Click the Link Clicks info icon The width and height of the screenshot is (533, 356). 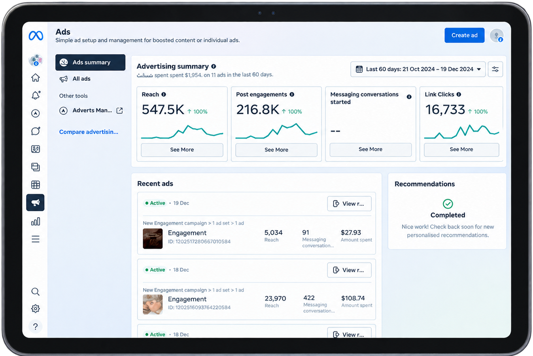tap(459, 95)
